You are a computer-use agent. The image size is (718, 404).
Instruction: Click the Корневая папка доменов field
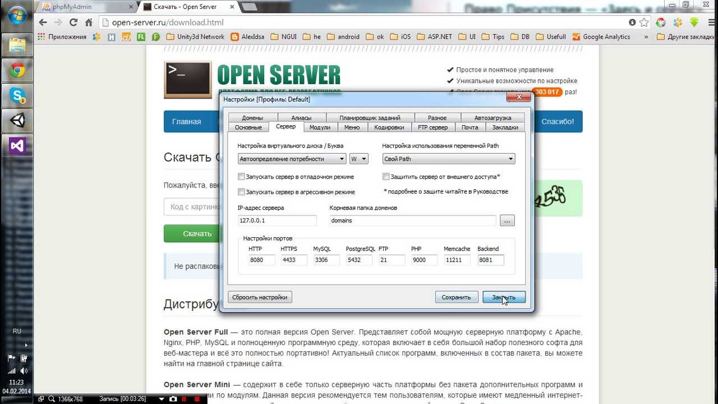pos(413,221)
